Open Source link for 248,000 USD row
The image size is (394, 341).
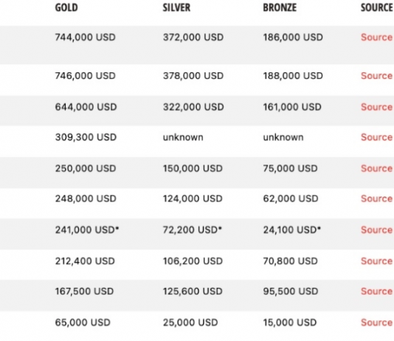[x=376, y=199]
